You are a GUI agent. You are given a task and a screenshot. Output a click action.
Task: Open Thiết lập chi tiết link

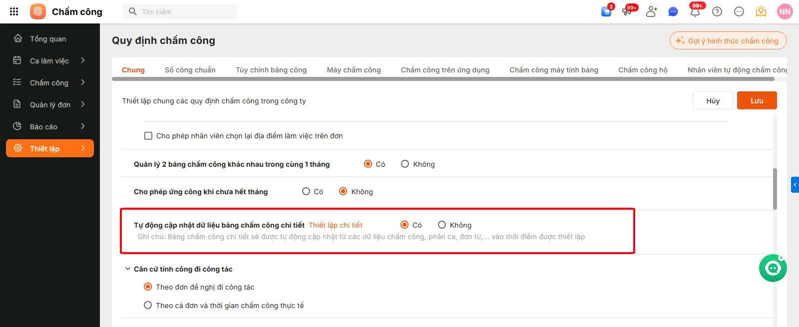pyautogui.click(x=336, y=225)
